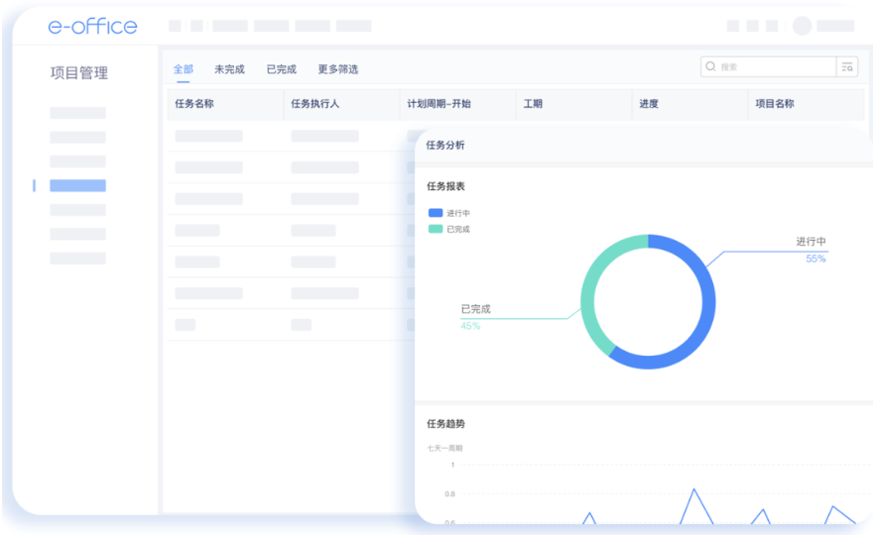Click the advanced search filter icon
Image resolution: width=873 pixels, height=535 pixels.
(846, 67)
